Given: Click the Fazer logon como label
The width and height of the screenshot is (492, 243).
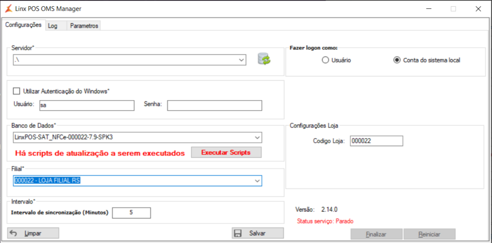Looking at the screenshot, I should 314,48.
